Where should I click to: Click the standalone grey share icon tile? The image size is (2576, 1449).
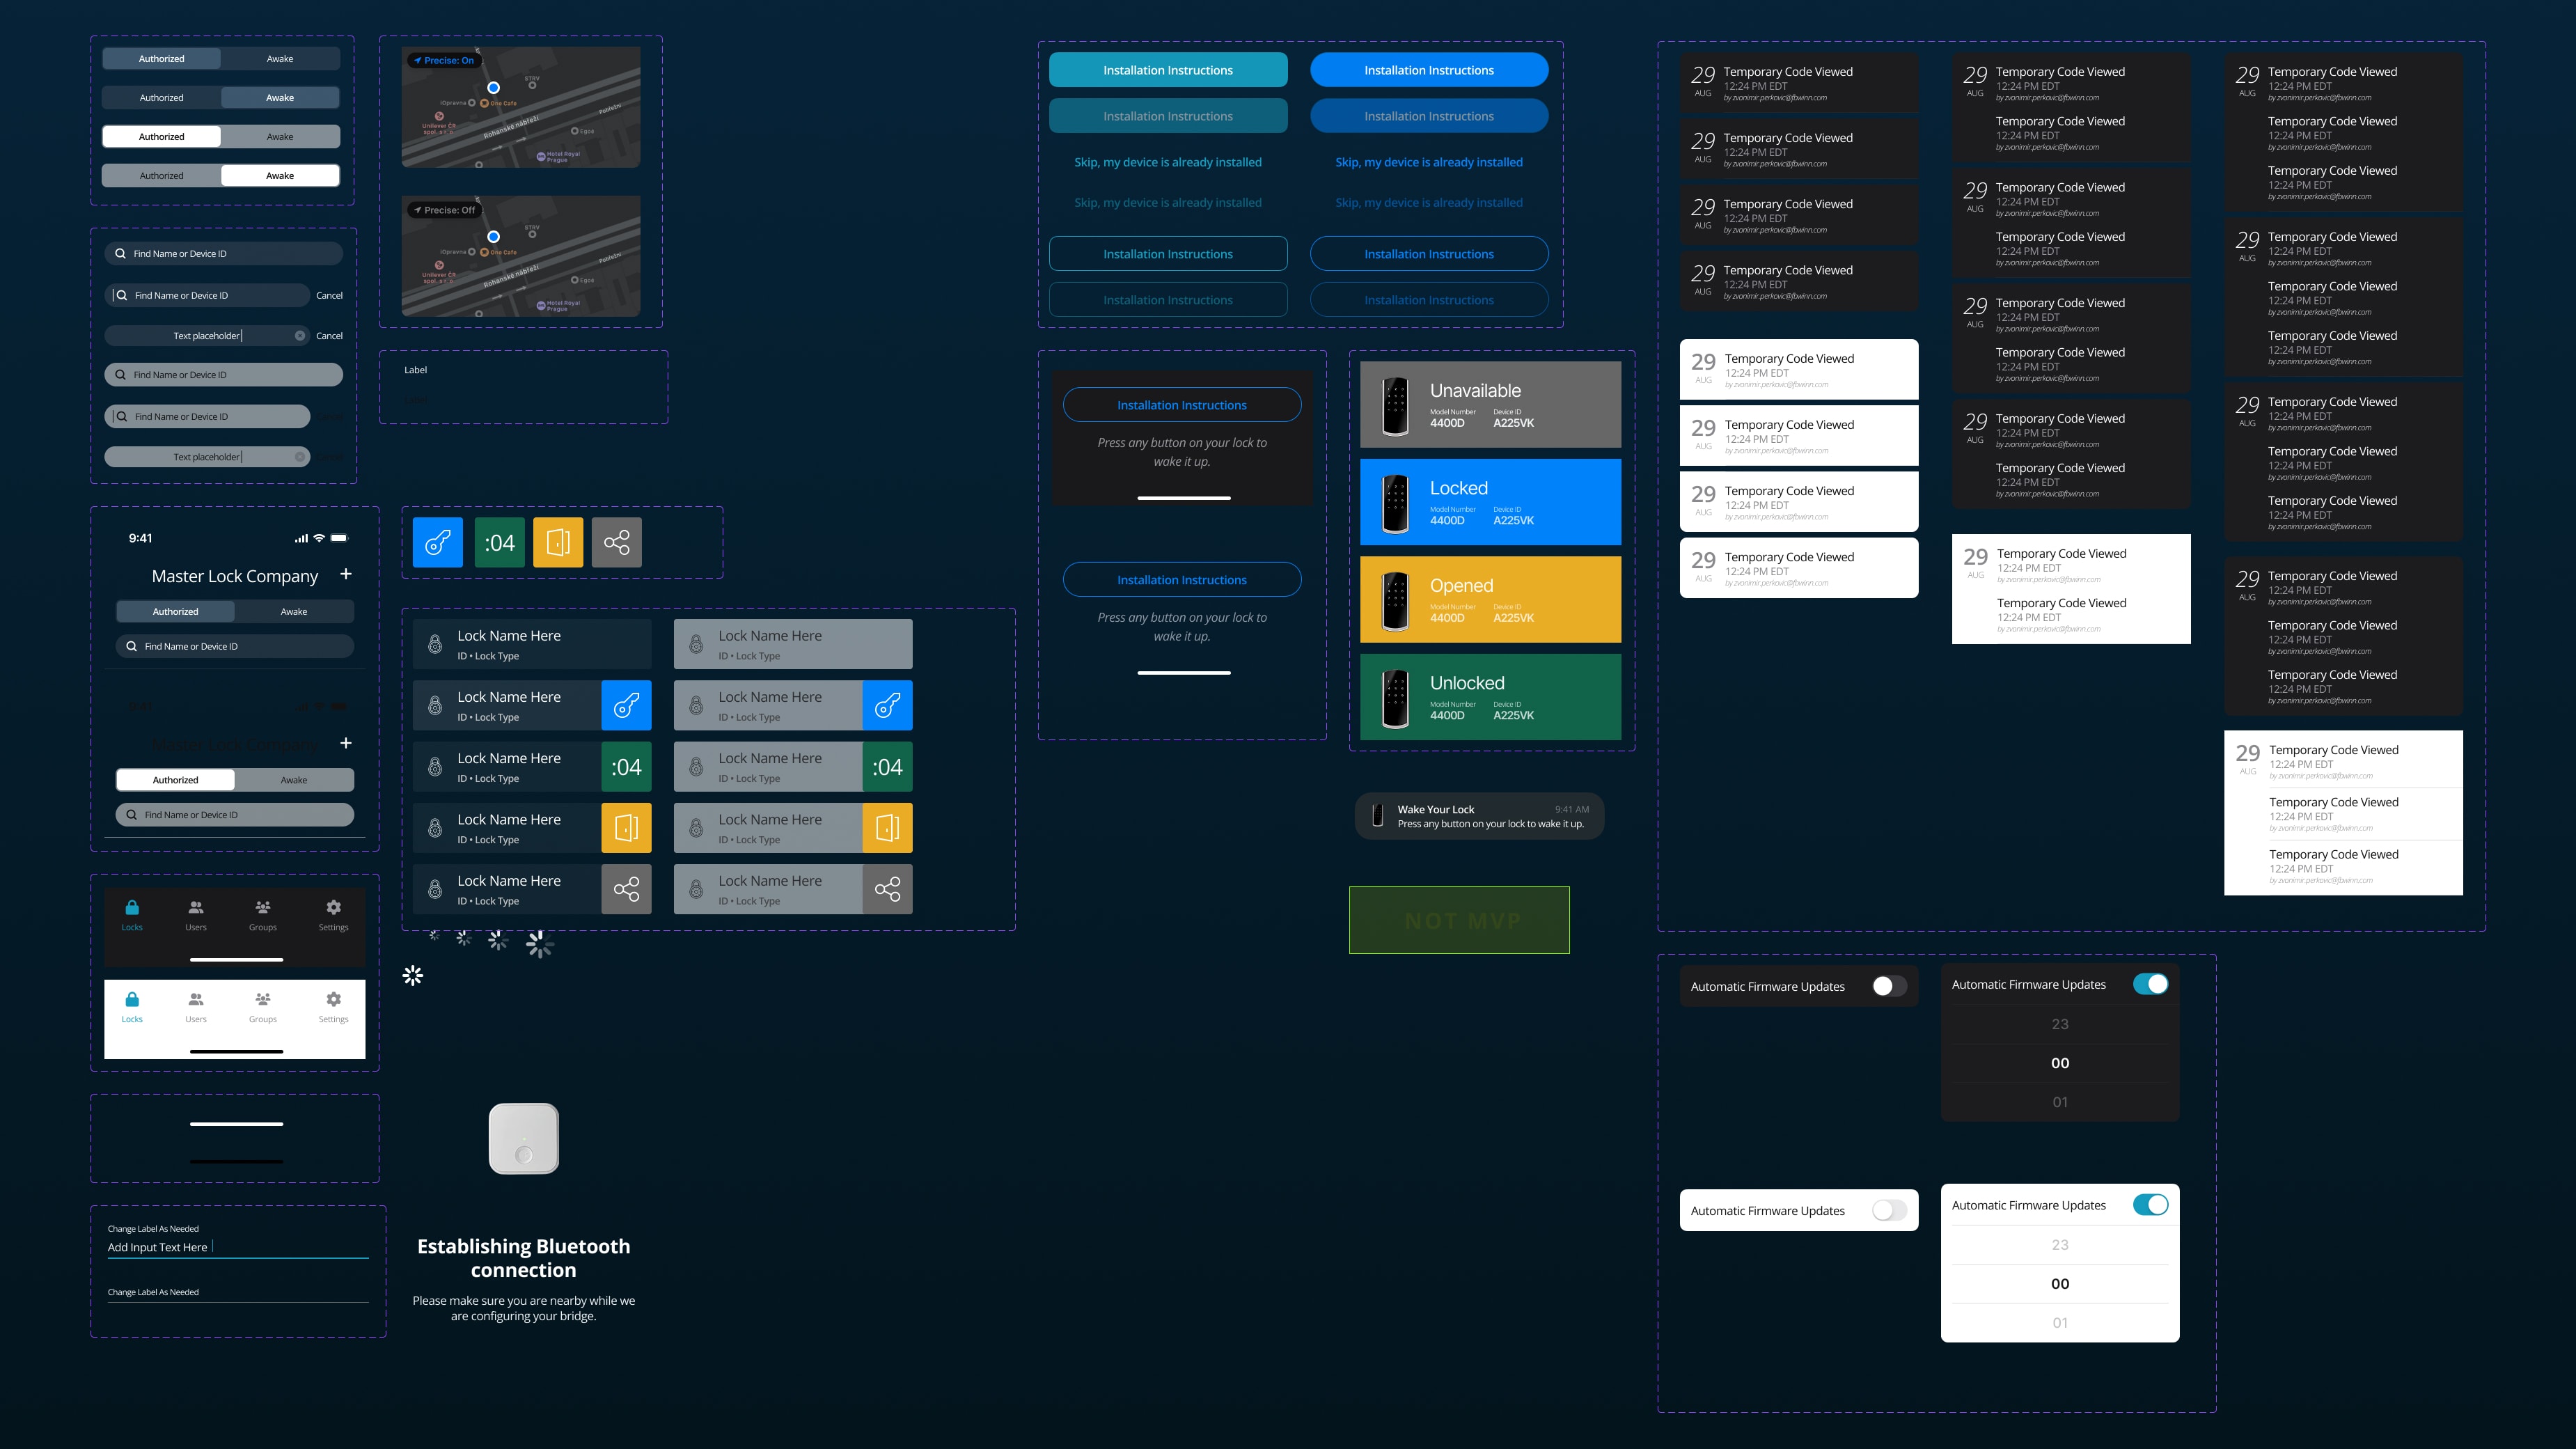click(x=616, y=542)
